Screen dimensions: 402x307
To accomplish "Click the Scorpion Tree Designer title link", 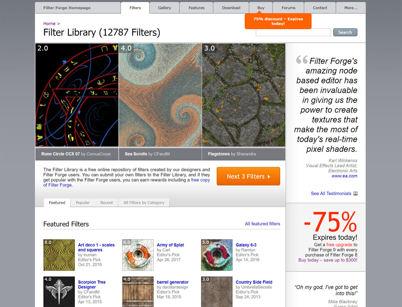I will click(92, 284).
